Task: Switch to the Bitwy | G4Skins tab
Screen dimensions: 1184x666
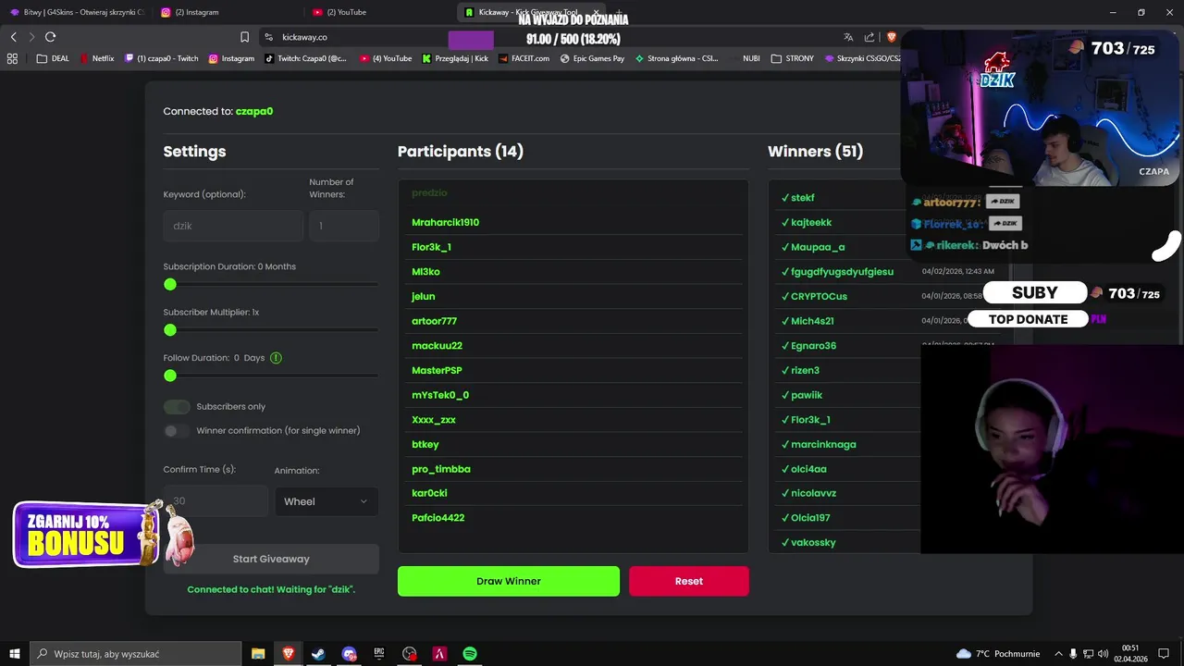Action: (x=77, y=12)
